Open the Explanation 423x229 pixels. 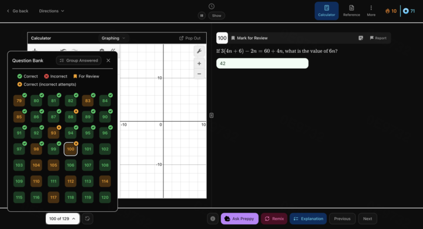click(x=308, y=219)
